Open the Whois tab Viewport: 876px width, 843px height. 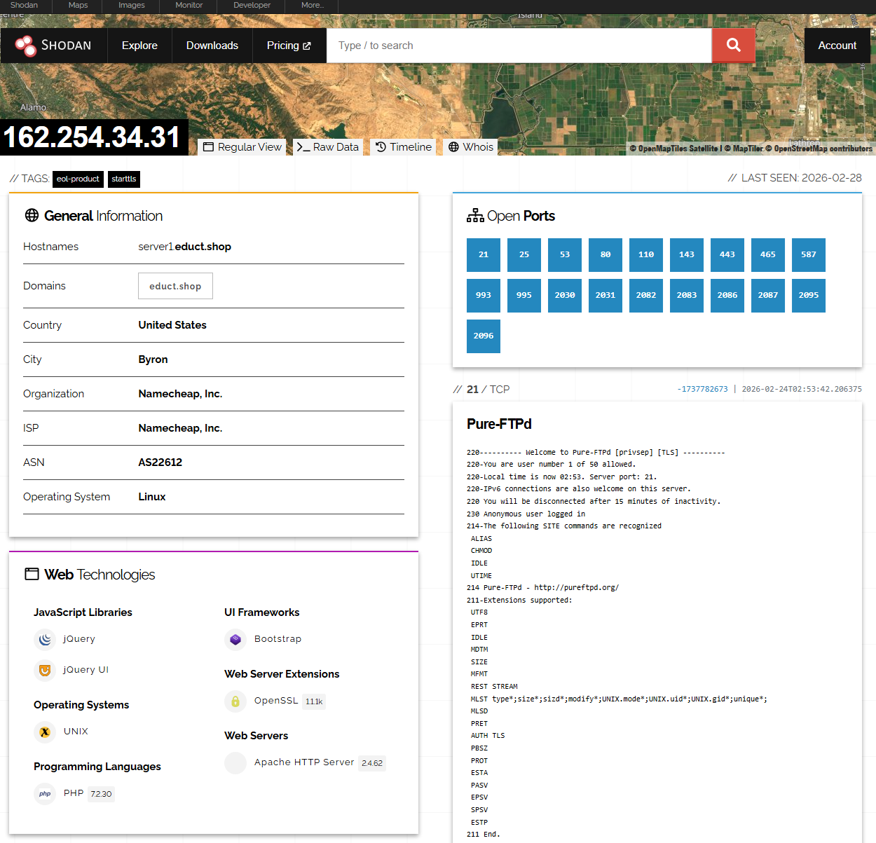click(x=470, y=147)
